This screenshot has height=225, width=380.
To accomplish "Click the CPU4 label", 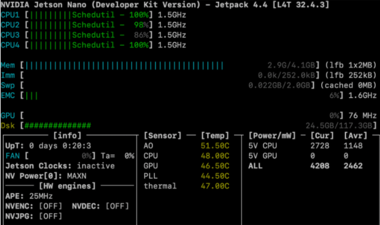I will (10, 45).
